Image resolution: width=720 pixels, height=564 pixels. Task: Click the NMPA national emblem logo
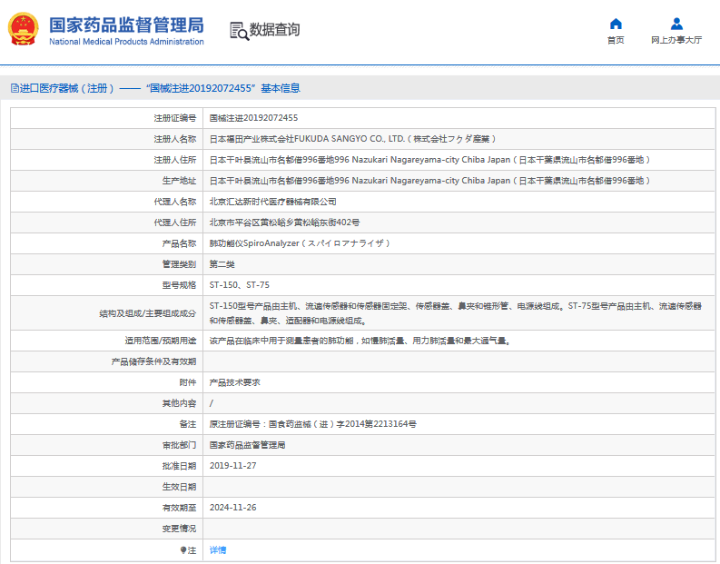tap(25, 29)
